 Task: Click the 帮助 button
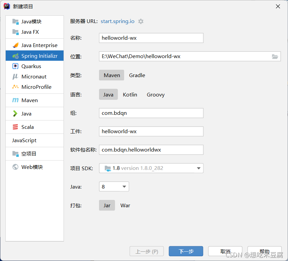[265, 251]
